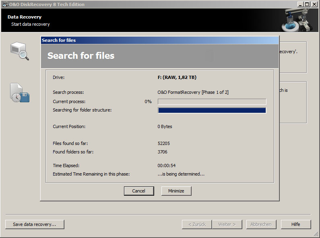The width and height of the screenshot is (320, 238).
Task: Click the Start data recovery subtitle
Action: tap(31, 24)
